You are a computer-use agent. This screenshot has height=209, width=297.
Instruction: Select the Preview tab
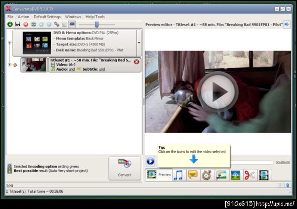(159, 174)
